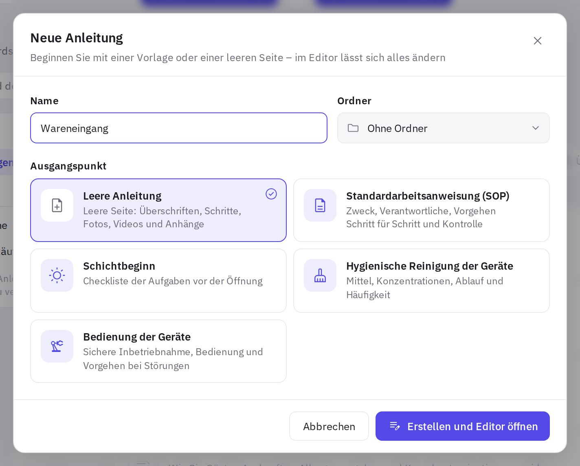Click the machine icon of Bedienung der Geräte

57,346
